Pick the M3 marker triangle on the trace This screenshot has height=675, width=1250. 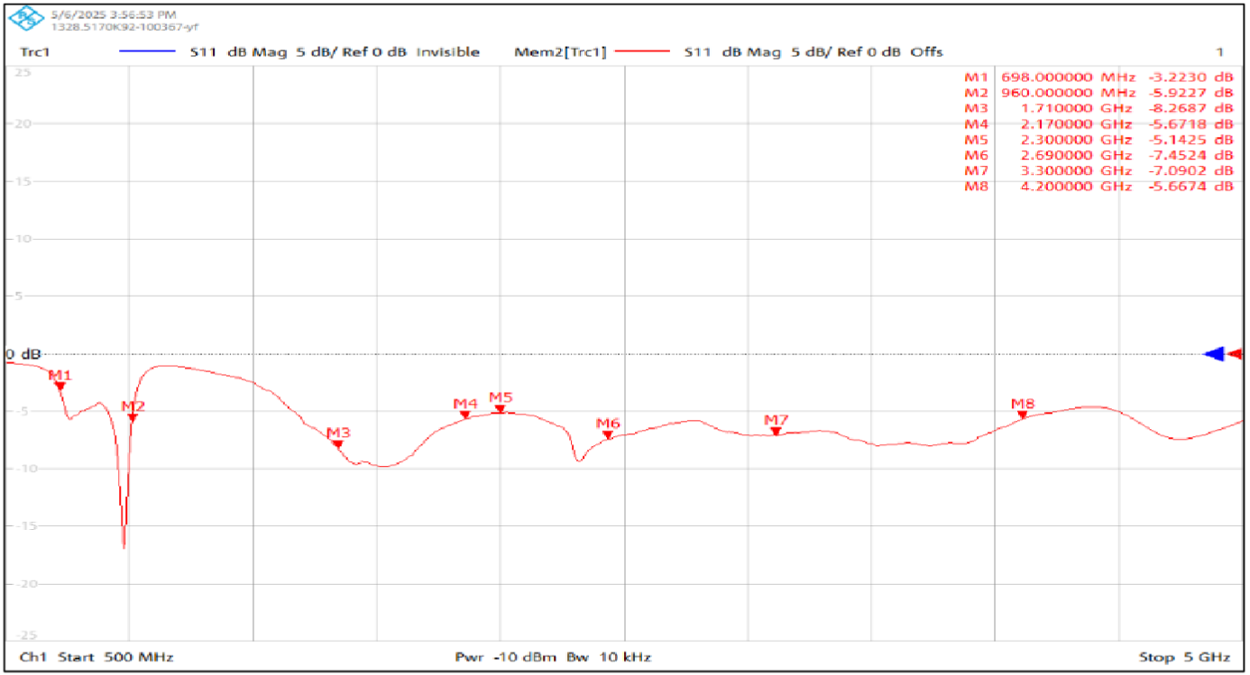click(337, 444)
